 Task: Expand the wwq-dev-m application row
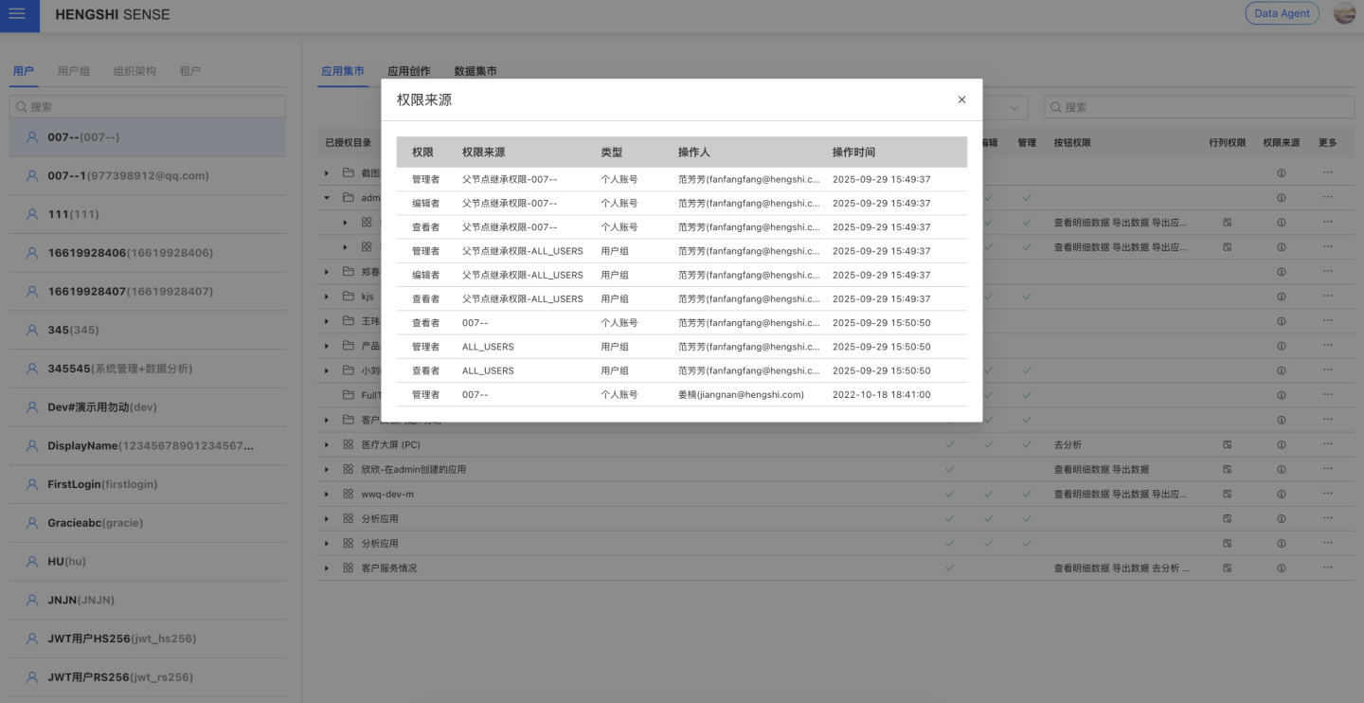pyautogui.click(x=327, y=494)
